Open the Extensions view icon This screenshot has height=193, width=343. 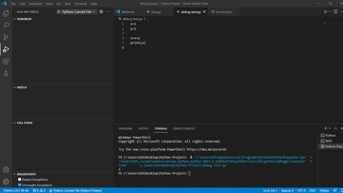tap(6, 61)
